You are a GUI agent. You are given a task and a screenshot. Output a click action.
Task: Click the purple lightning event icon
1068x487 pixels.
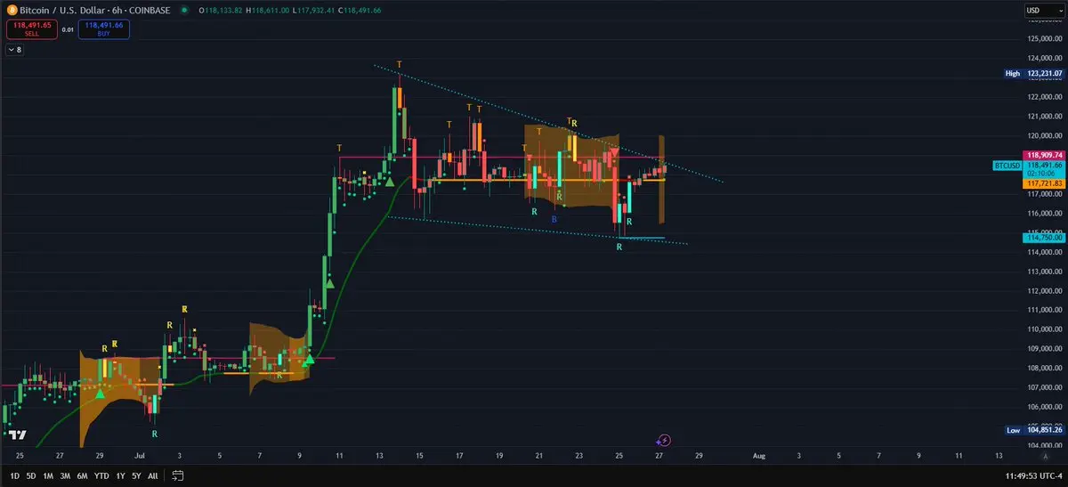pos(663,440)
